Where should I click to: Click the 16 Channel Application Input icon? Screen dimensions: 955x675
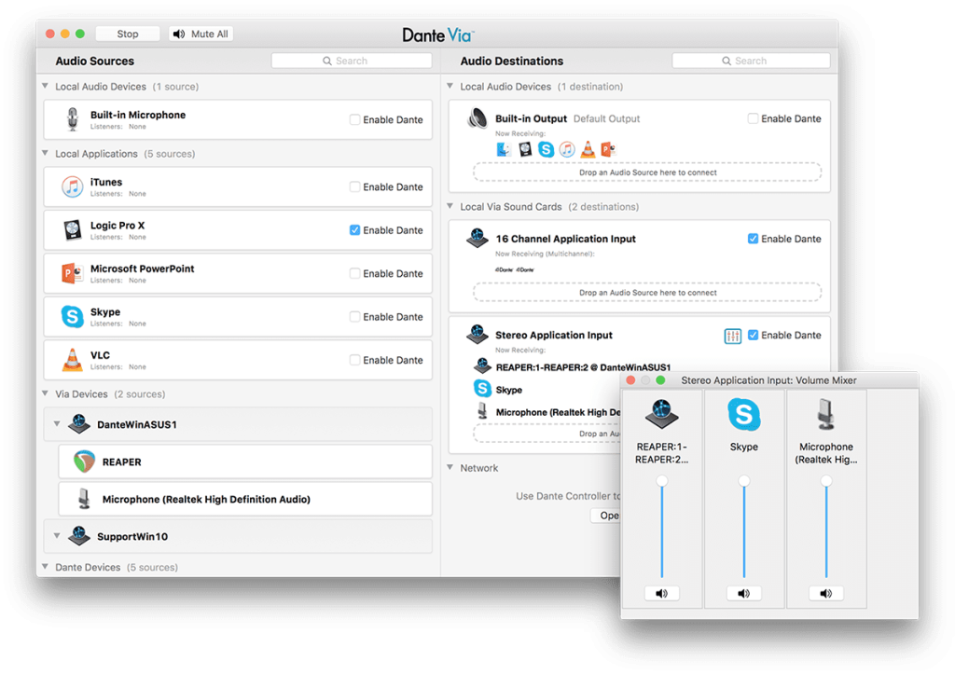click(x=477, y=238)
